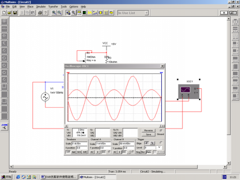Select the Ground radio button in oscilloscope
The height and width of the screenshot is (180, 240).
coord(161,130)
